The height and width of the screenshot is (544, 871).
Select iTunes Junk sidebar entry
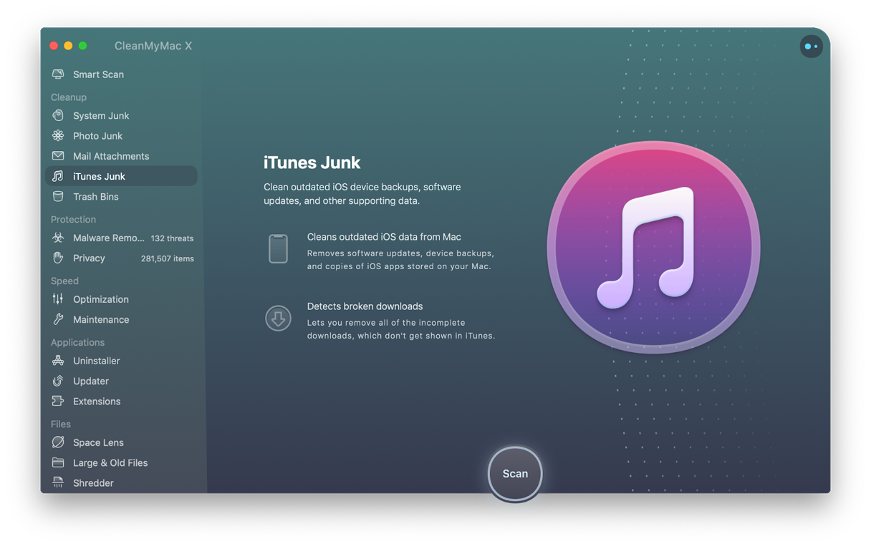point(121,176)
